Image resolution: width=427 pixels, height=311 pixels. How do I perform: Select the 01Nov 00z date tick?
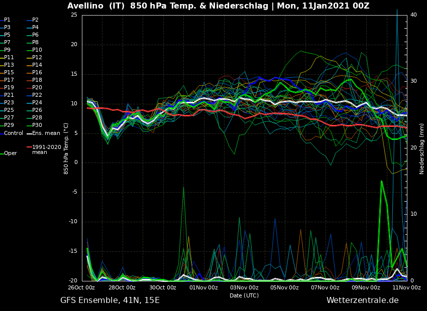[203, 287]
